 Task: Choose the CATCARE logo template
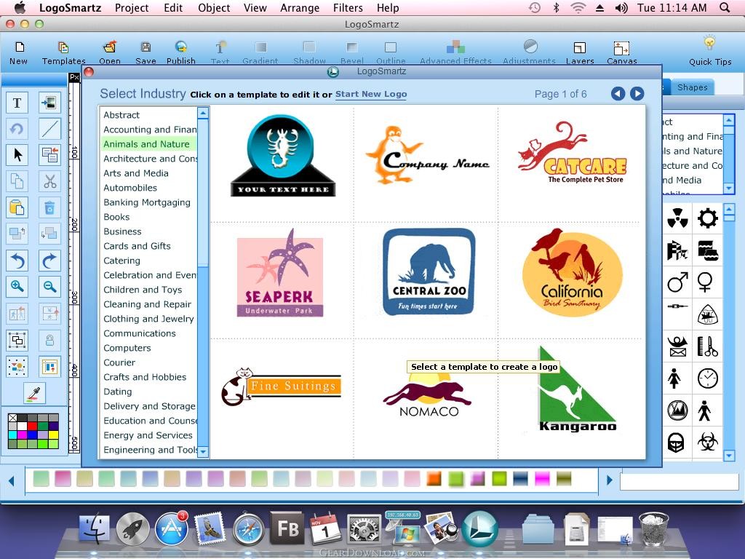572,153
